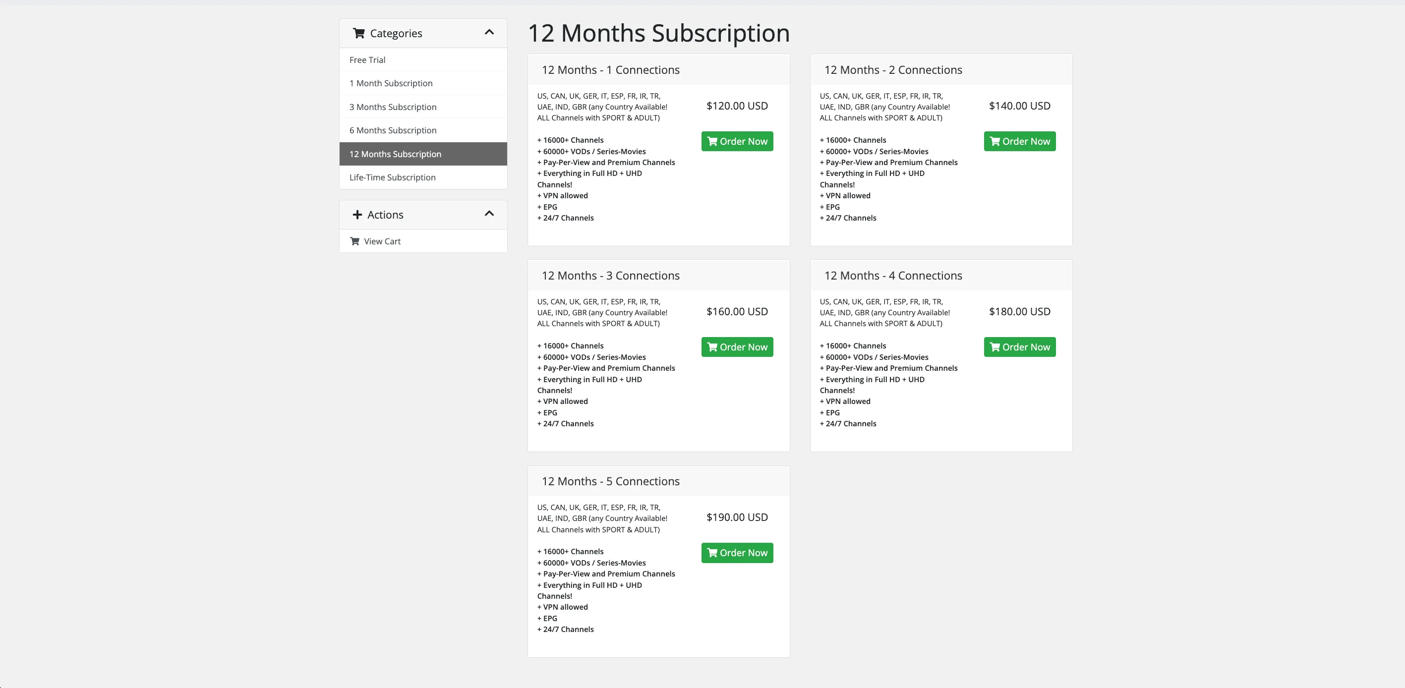Click cart icon on 5 Connections order button

click(x=712, y=553)
